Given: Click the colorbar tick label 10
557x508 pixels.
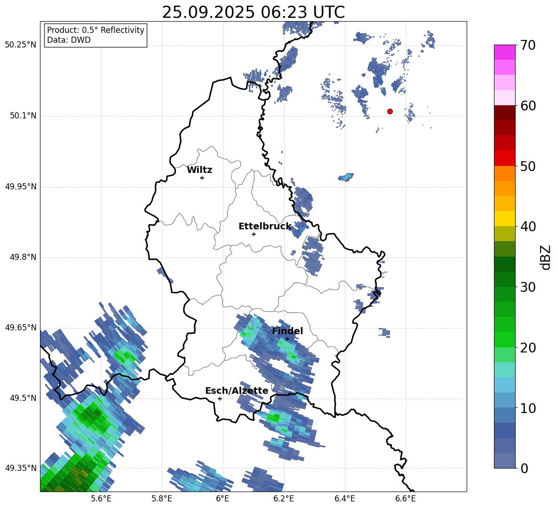Looking at the screenshot, I should pos(528,408).
